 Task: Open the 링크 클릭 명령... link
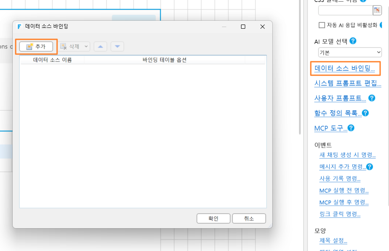click(x=340, y=214)
